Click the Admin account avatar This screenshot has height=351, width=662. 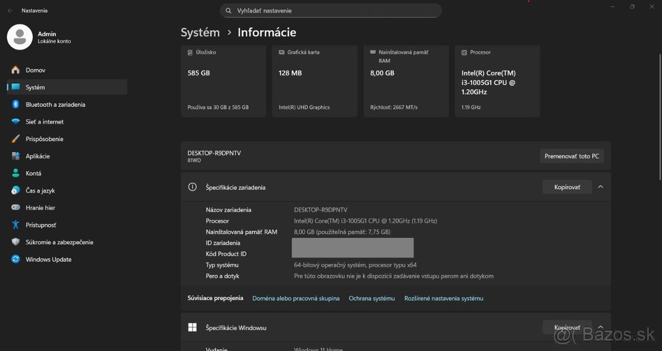[x=19, y=37]
